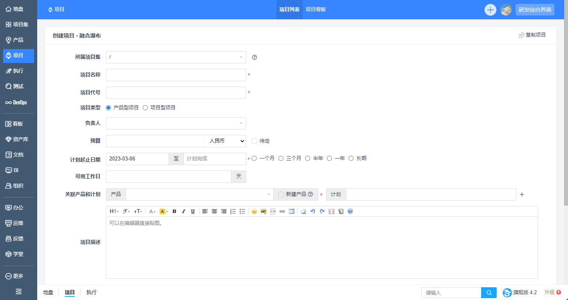Click the 复制项目 link
568x300 pixels.
(532, 35)
